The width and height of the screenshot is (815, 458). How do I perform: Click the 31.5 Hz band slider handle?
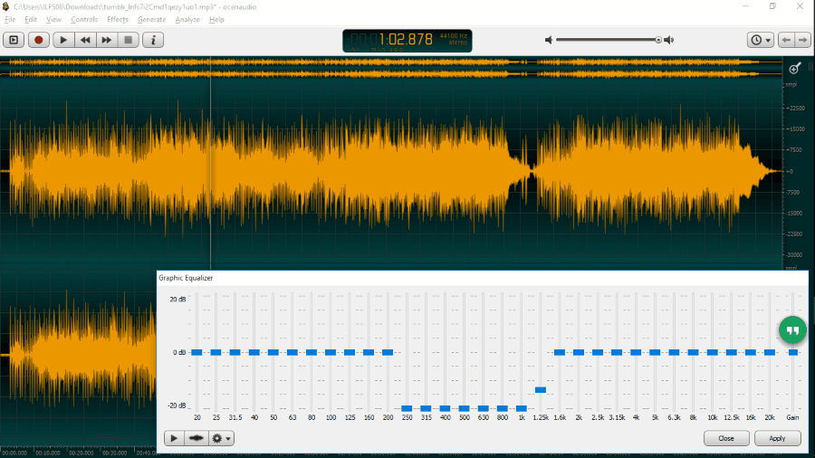tap(235, 353)
